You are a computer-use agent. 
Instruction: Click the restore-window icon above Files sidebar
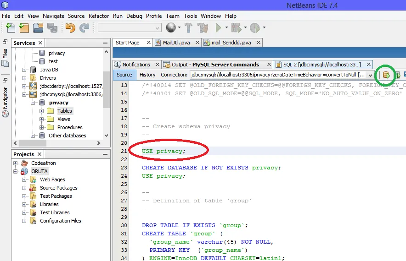5,42
